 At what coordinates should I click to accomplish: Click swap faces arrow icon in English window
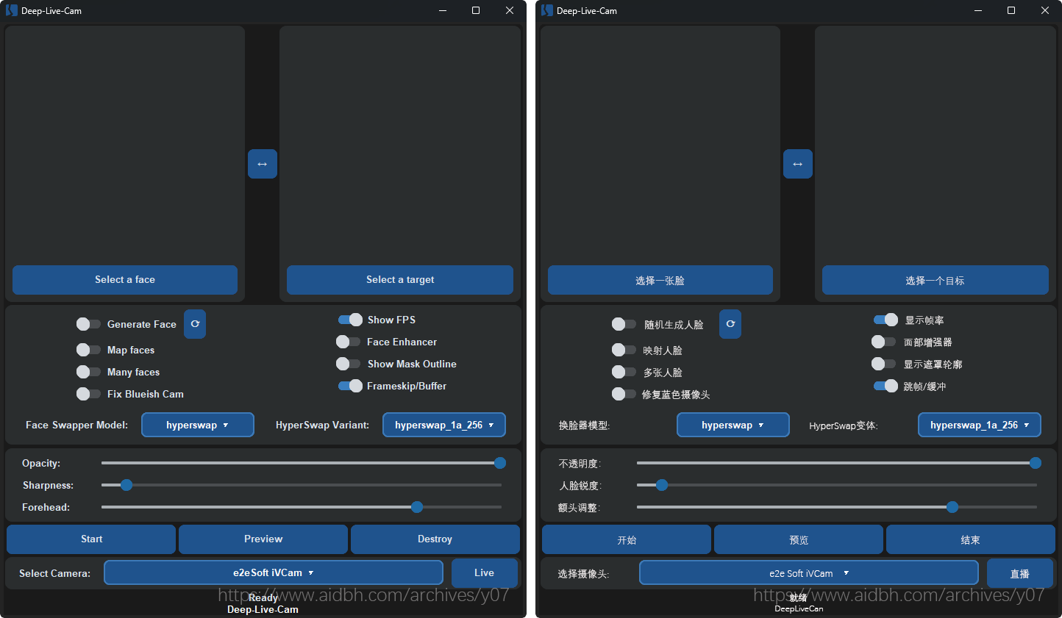click(x=262, y=164)
